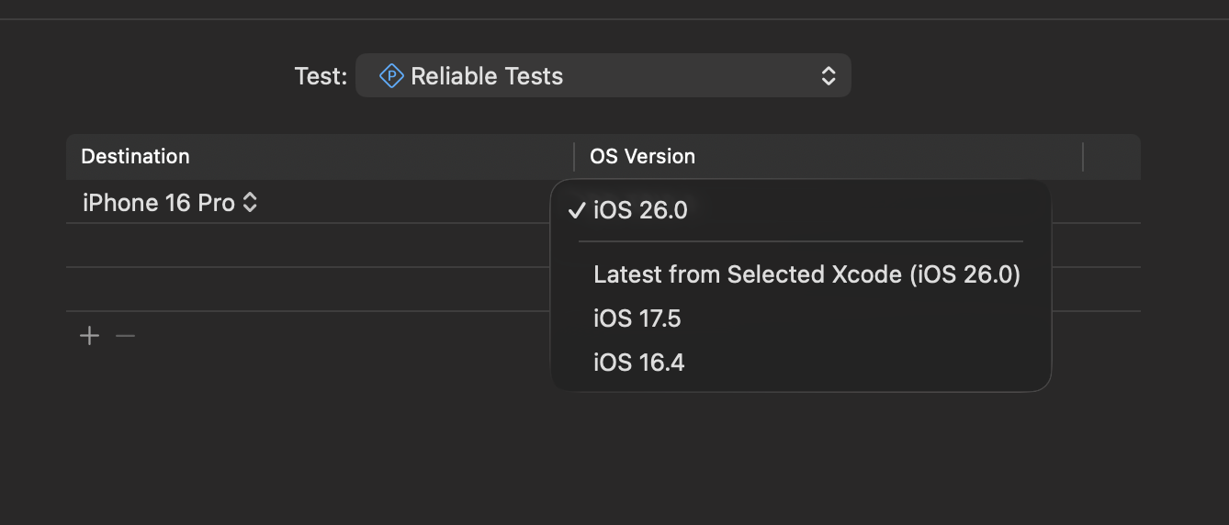Pick Latest from Selected Xcode option
1229x525 pixels.
(806, 274)
